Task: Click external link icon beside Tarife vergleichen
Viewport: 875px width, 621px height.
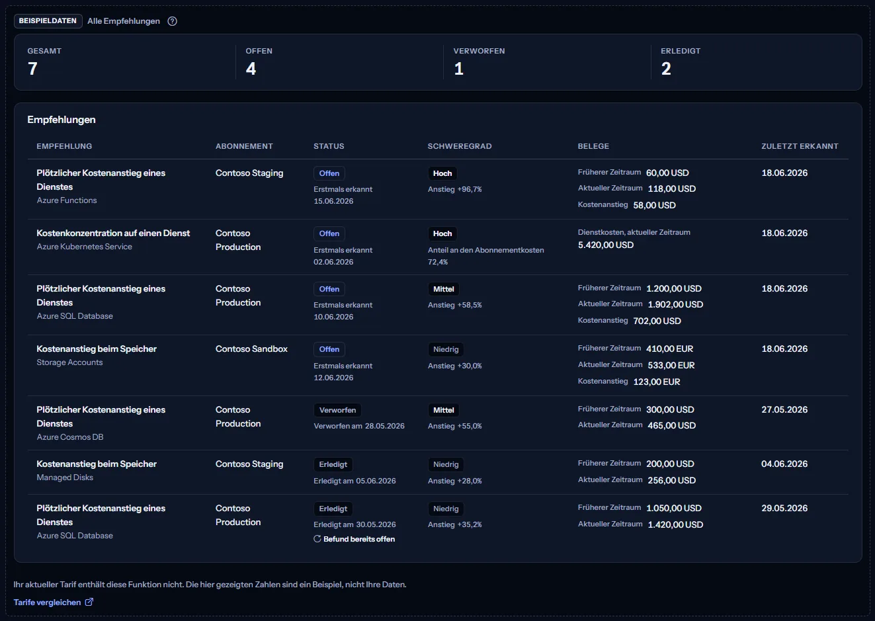Action: pyautogui.click(x=89, y=602)
